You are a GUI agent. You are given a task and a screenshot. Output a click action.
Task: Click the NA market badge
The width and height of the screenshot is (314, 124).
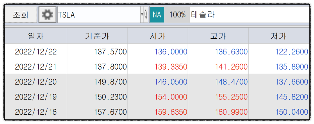[x=157, y=15]
